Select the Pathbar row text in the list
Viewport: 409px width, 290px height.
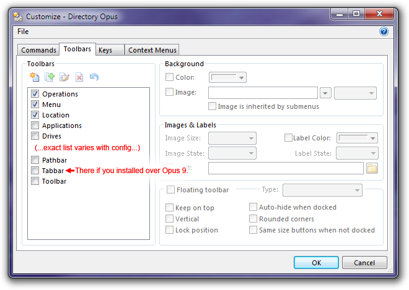pyautogui.click(x=55, y=160)
